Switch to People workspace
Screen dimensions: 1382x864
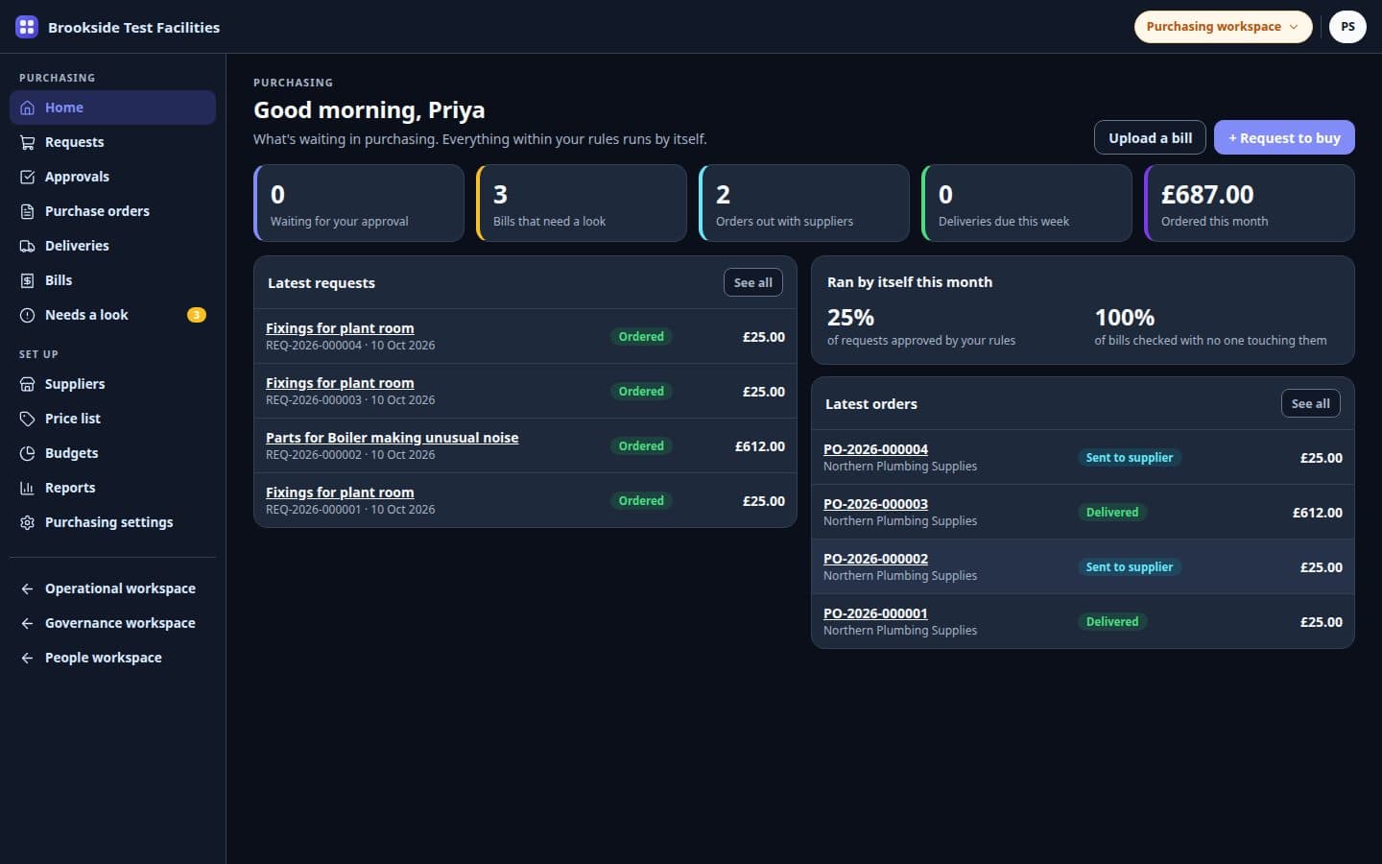point(112,658)
